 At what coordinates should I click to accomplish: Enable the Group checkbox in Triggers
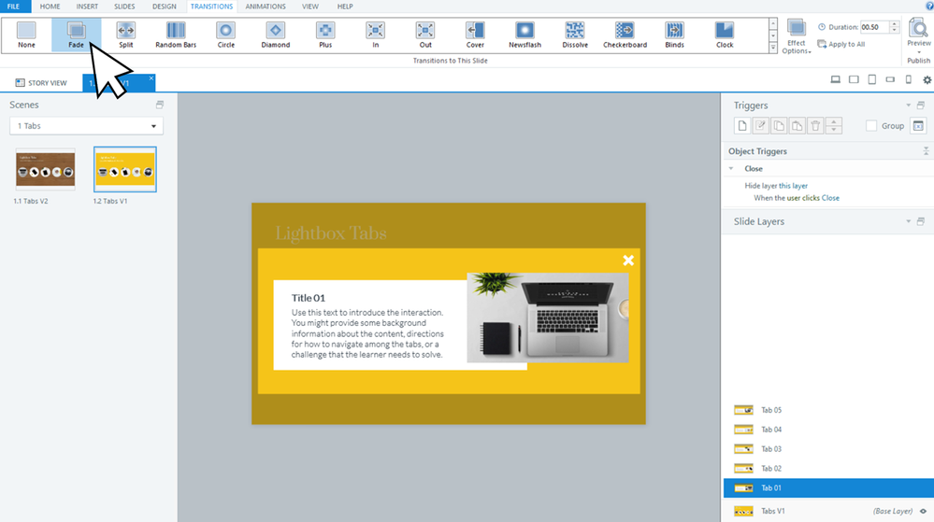[871, 126]
